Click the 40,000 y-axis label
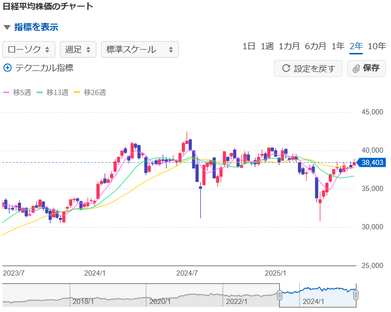This screenshot has width=391, height=312. tap(372, 150)
